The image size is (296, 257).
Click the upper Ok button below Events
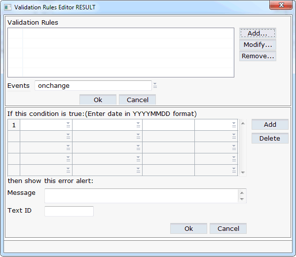[98, 100]
